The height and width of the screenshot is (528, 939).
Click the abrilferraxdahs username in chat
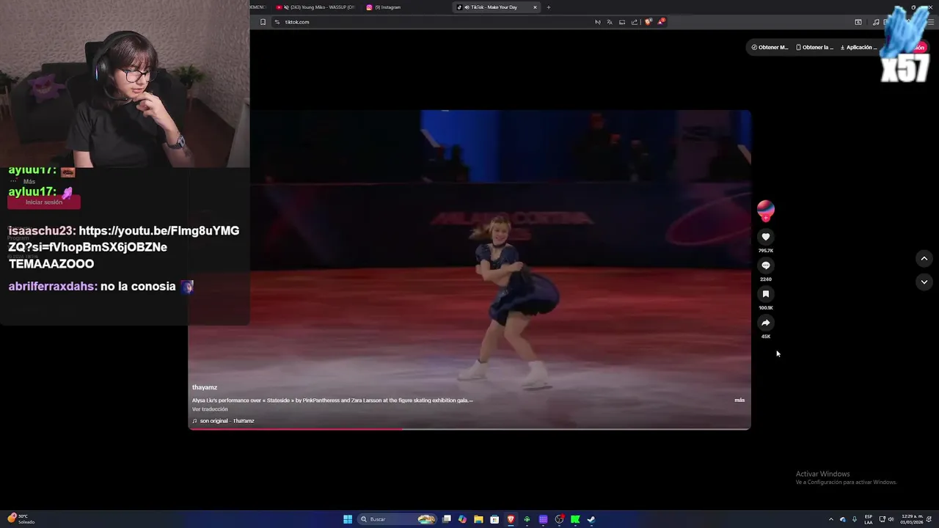[51, 287]
